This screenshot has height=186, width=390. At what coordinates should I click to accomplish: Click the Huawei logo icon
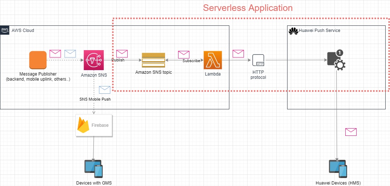293,31
